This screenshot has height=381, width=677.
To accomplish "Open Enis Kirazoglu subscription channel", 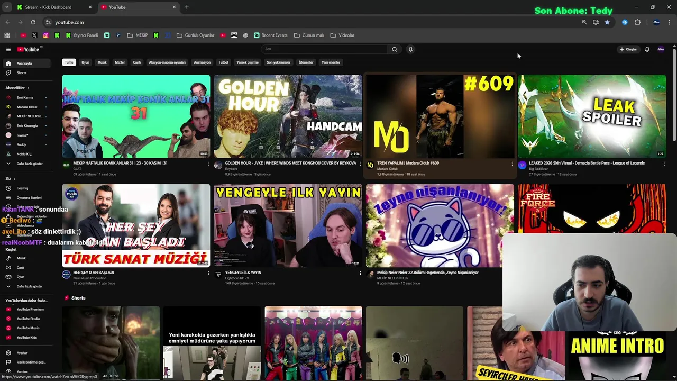I will pos(26,126).
